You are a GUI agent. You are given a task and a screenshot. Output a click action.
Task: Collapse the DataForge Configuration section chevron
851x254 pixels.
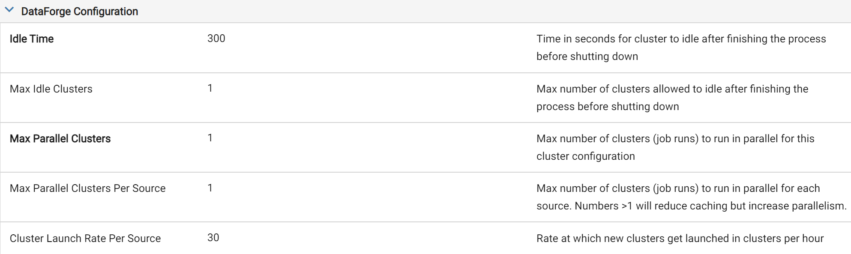(9, 10)
